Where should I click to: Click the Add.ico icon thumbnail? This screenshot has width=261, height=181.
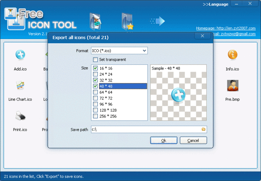[x=20, y=55]
